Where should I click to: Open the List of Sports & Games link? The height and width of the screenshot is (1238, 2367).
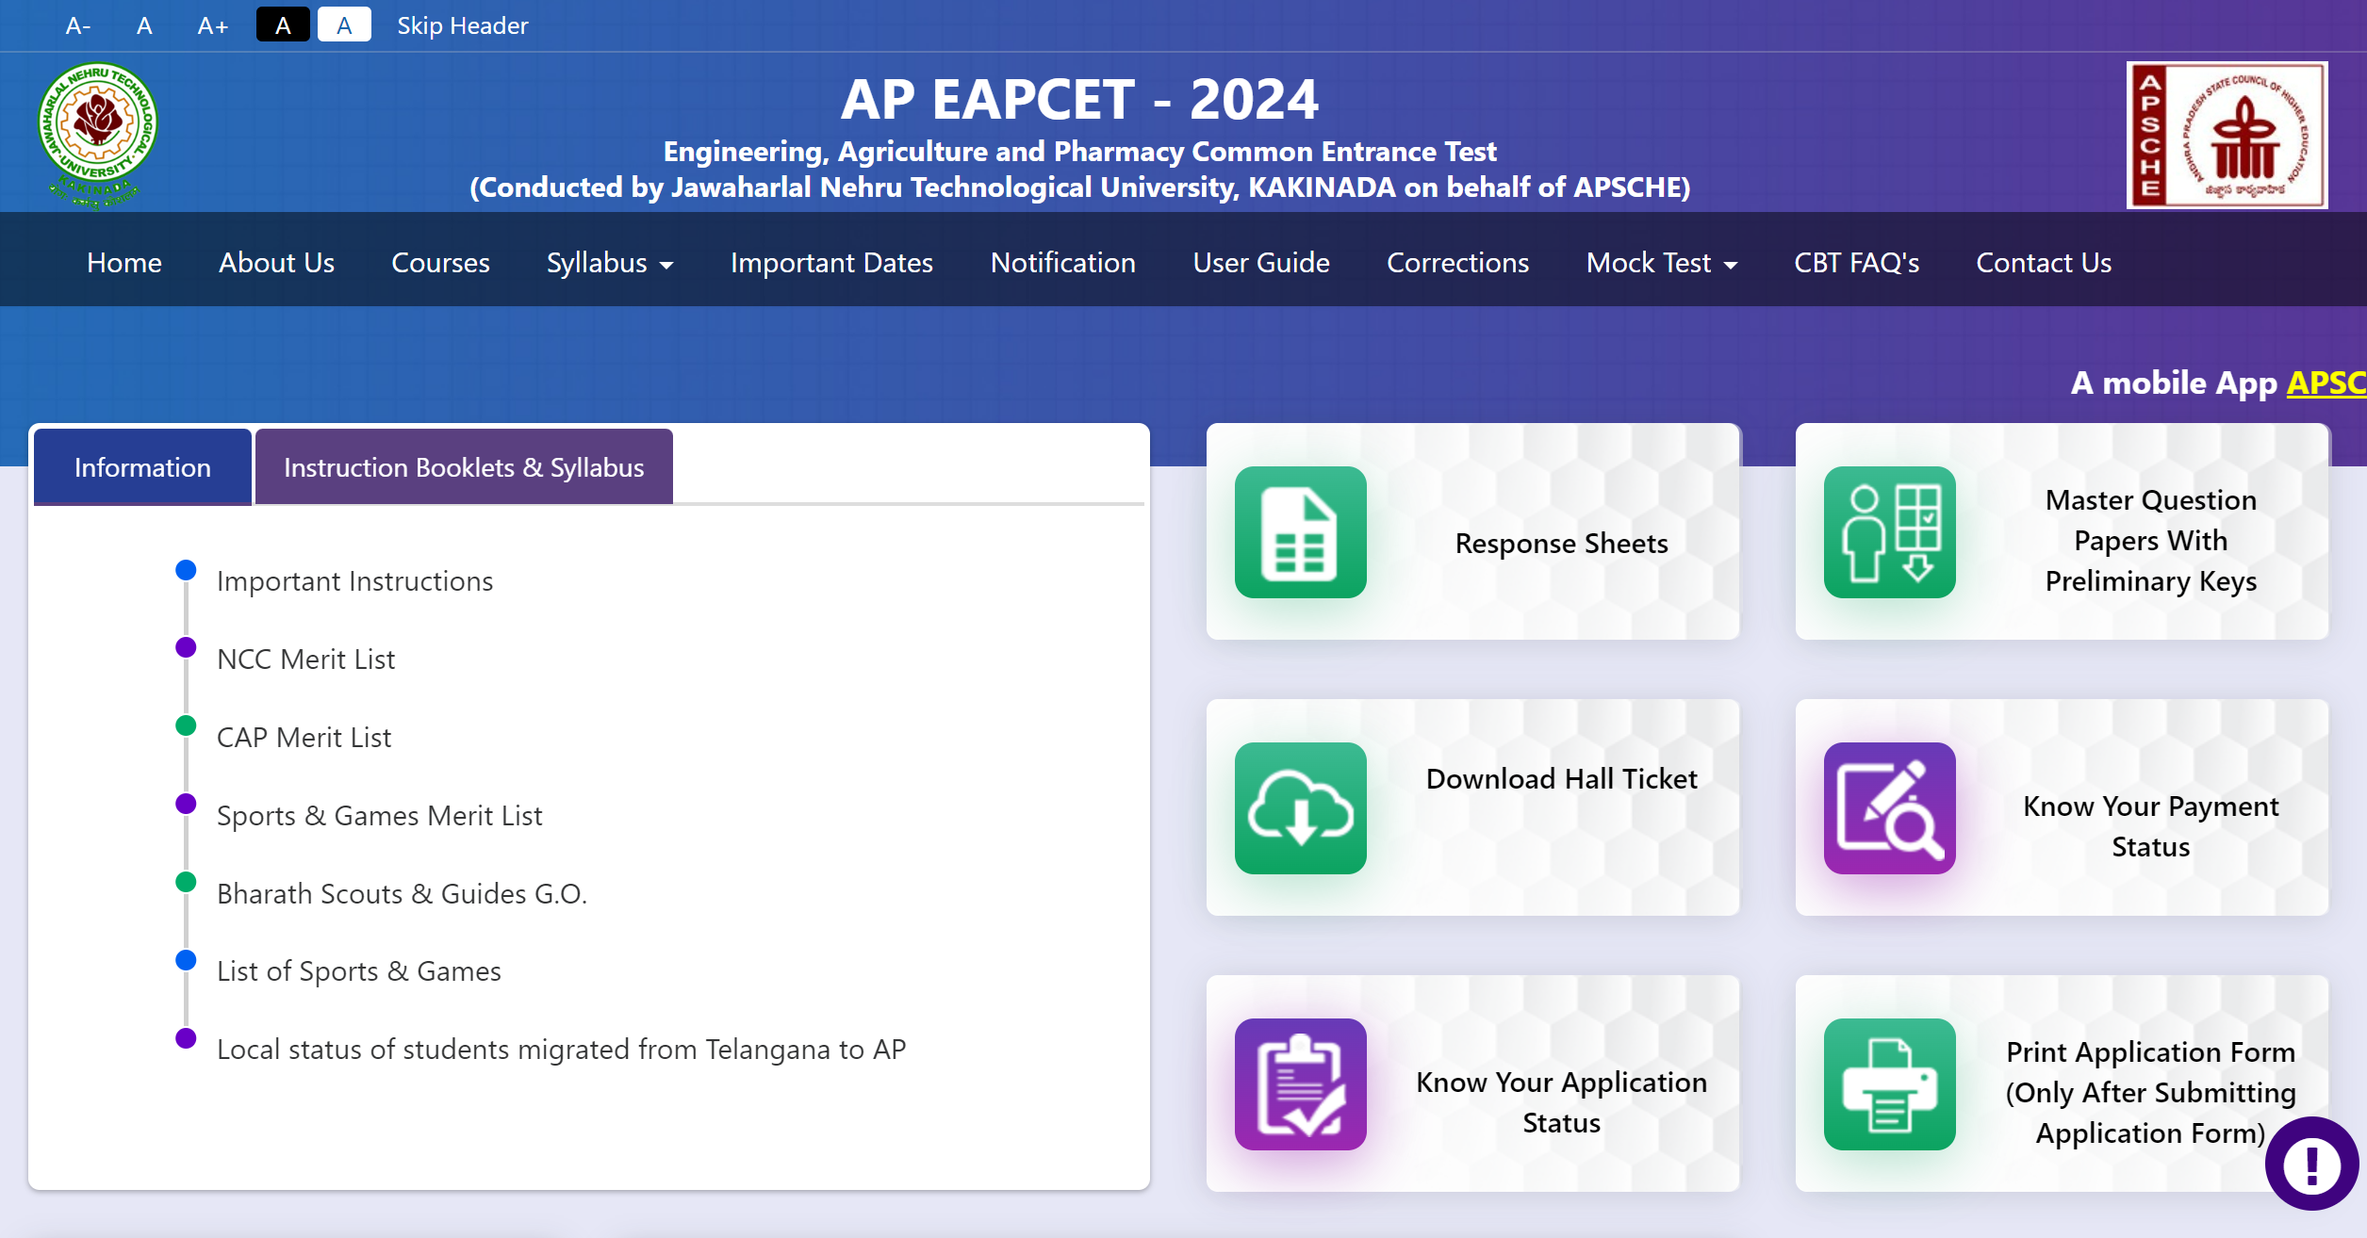[359, 971]
